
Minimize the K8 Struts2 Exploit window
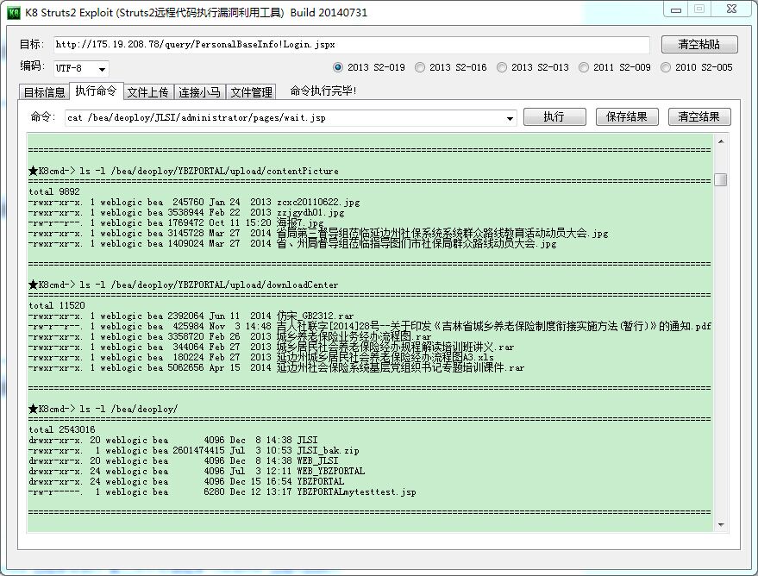click(676, 9)
